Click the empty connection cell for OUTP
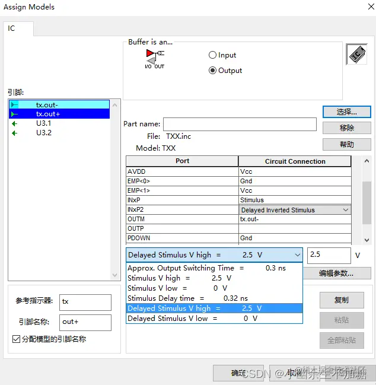This screenshot has height=385, width=376. 295,228
